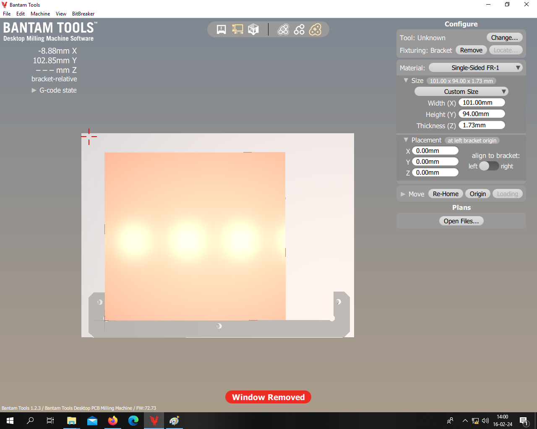Open taskbar search
This screenshot has width=537, height=429.
(x=30, y=421)
